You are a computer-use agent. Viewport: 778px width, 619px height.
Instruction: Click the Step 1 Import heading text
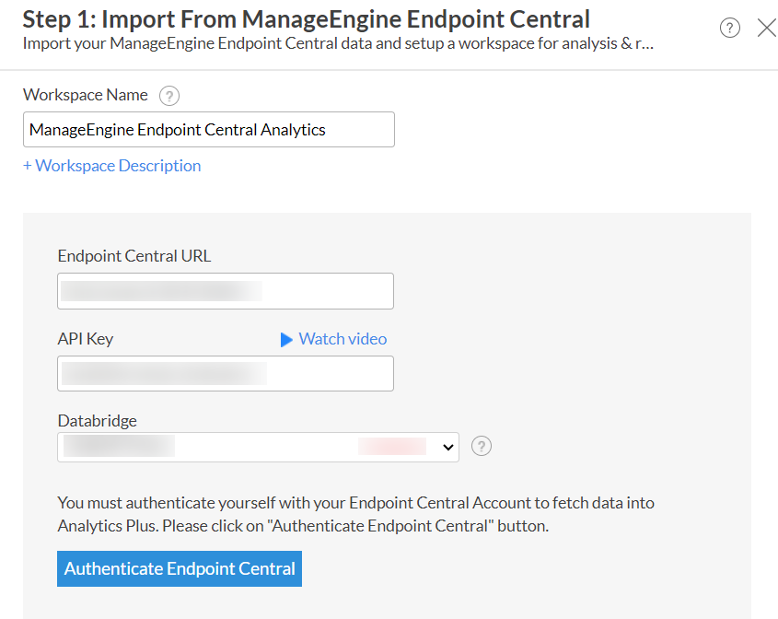click(307, 18)
